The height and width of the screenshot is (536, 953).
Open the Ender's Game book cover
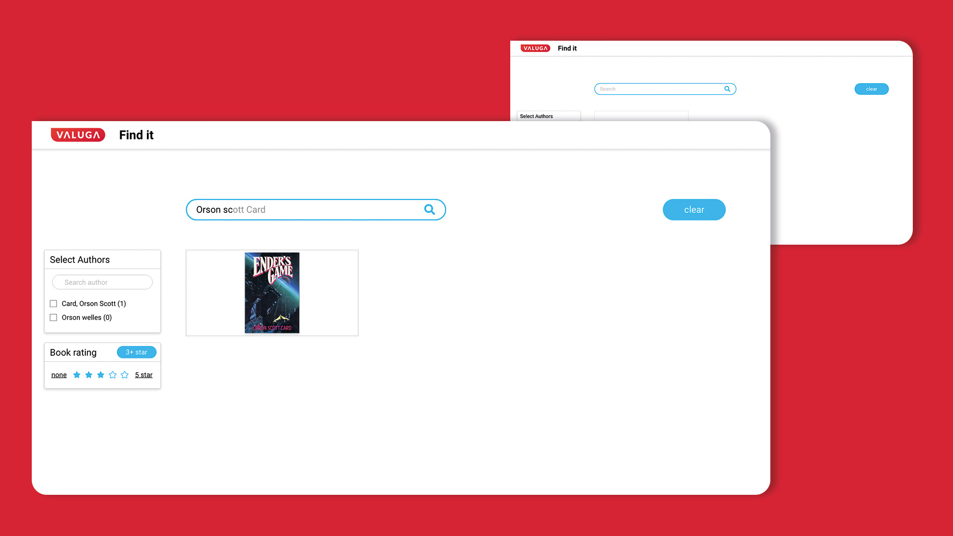click(272, 293)
